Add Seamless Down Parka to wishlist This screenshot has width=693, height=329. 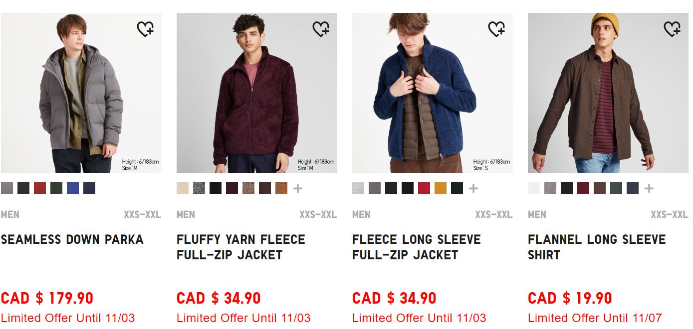coord(145,29)
